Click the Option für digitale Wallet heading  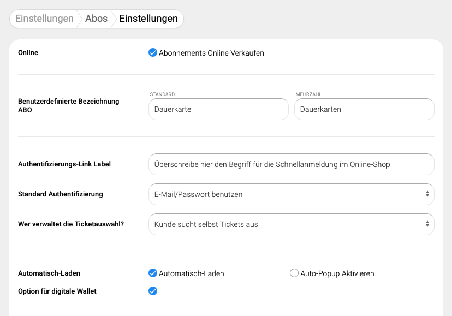57,291
